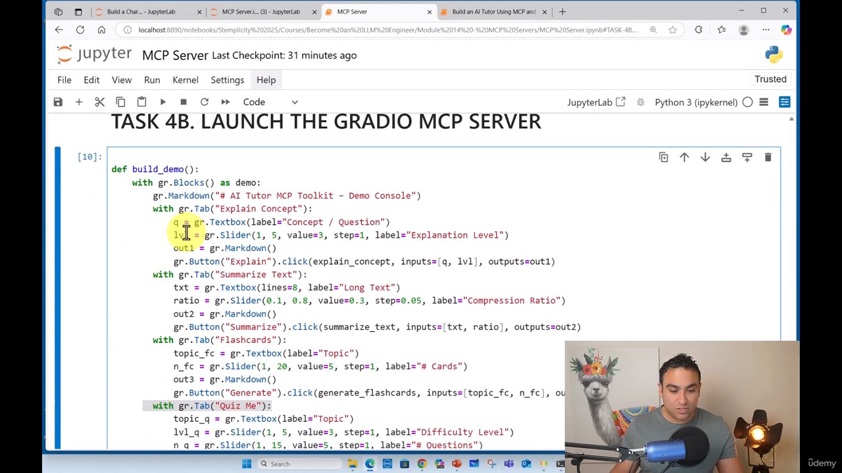Reload the current page
Image resolution: width=842 pixels, height=473 pixels.
(x=80, y=30)
